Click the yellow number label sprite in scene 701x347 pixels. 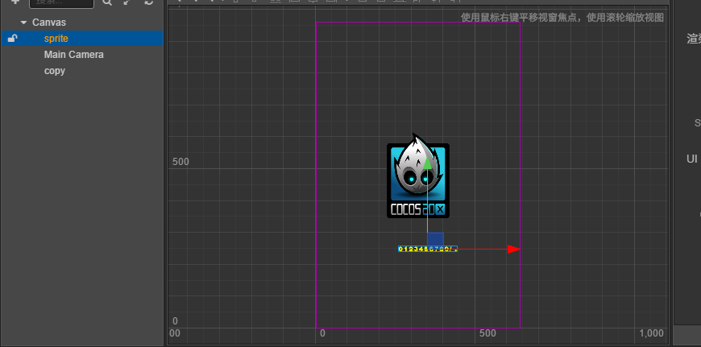pyautogui.click(x=428, y=249)
